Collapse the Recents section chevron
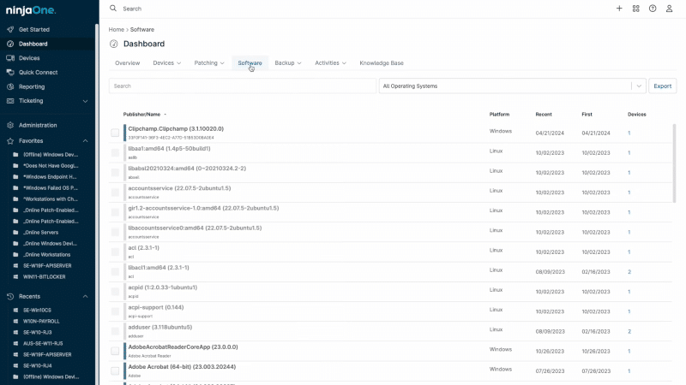 [85, 296]
